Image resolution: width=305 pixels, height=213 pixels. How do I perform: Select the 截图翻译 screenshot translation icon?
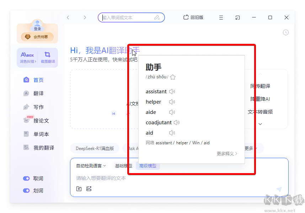point(48,57)
